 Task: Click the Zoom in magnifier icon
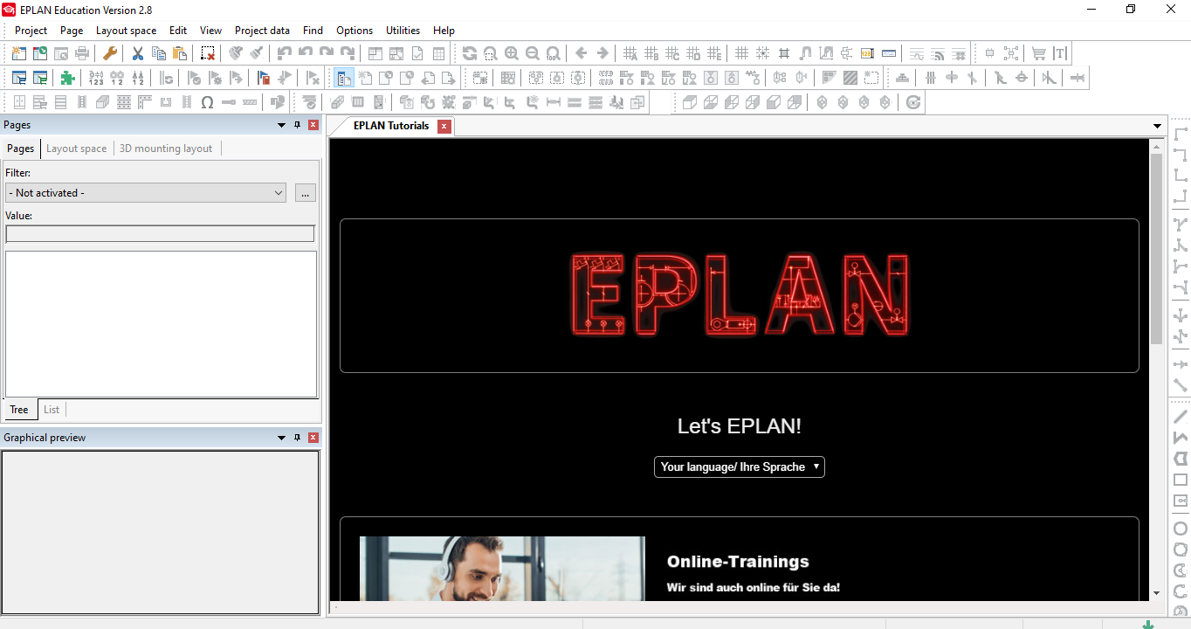point(512,53)
